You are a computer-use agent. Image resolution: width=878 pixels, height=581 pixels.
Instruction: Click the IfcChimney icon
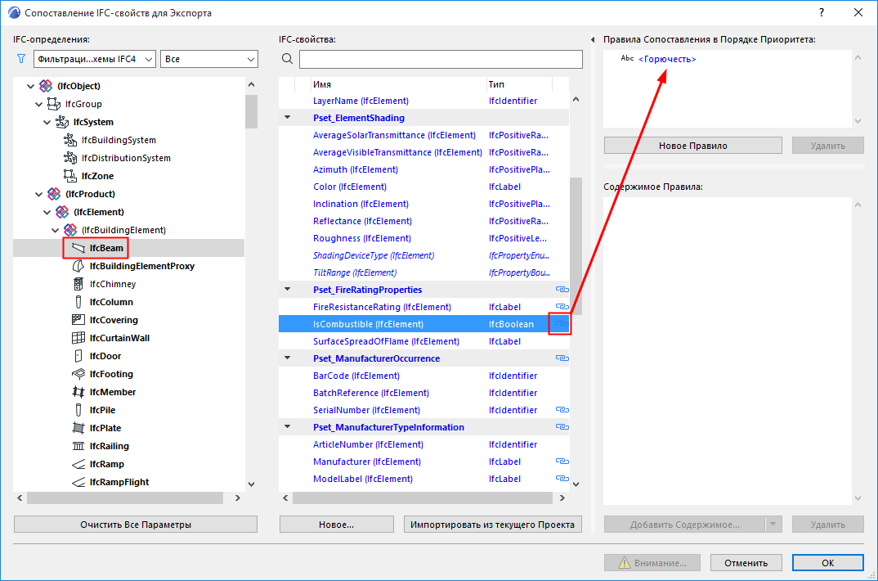78,283
